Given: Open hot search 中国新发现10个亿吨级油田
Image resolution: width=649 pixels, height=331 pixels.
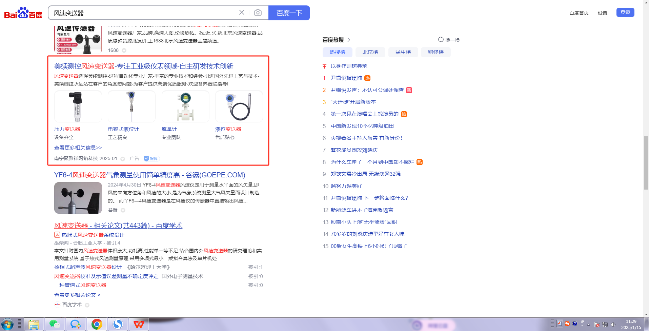Looking at the screenshot, I should click(x=362, y=126).
